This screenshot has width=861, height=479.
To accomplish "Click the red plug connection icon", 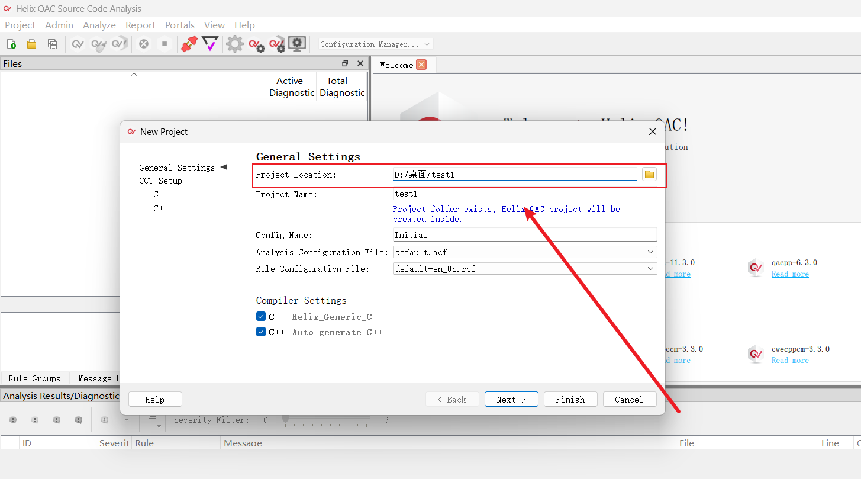I will (x=189, y=44).
